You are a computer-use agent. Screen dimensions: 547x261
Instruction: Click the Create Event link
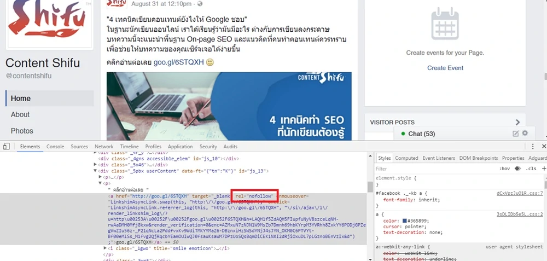(x=445, y=68)
